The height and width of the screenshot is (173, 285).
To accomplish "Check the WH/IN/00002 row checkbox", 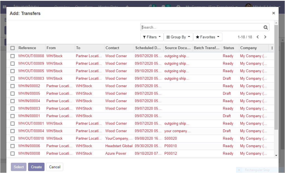I will (13, 86).
